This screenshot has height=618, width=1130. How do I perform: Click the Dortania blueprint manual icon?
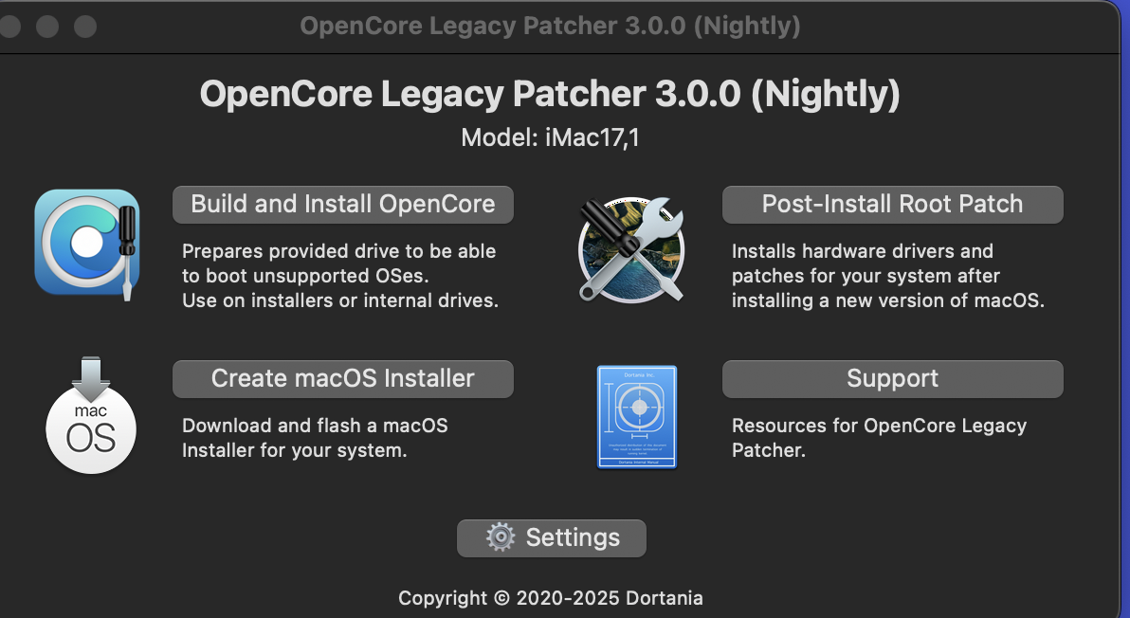[x=637, y=417]
